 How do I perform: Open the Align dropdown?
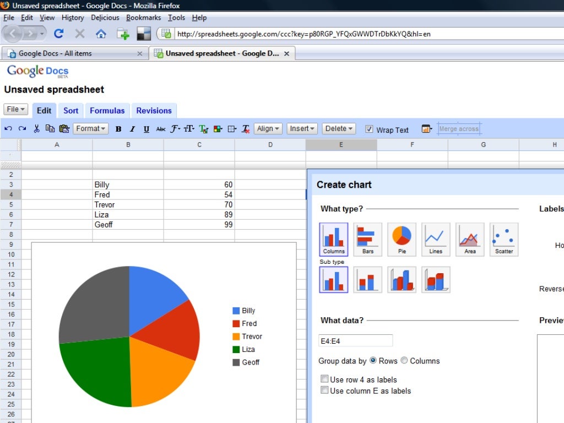(268, 128)
